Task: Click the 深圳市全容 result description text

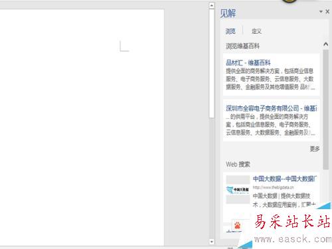Action: click(270, 125)
